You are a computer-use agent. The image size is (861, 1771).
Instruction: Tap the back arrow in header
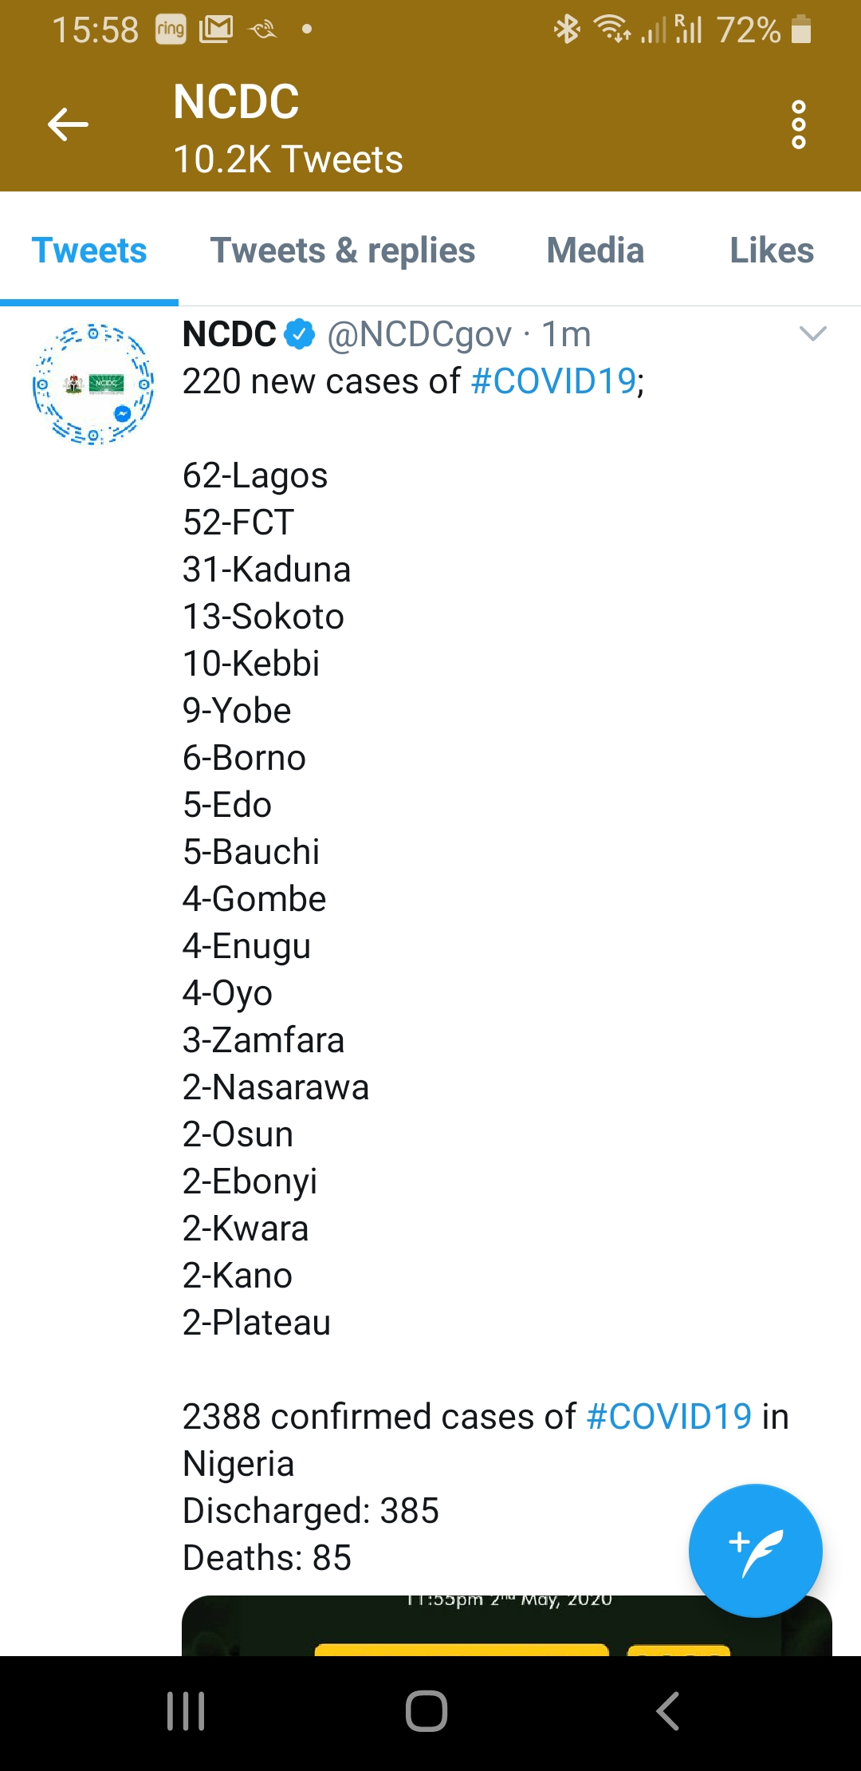(68, 125)
